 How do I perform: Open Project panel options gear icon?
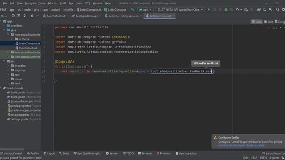pyautogui.click(x=32, y=16)
